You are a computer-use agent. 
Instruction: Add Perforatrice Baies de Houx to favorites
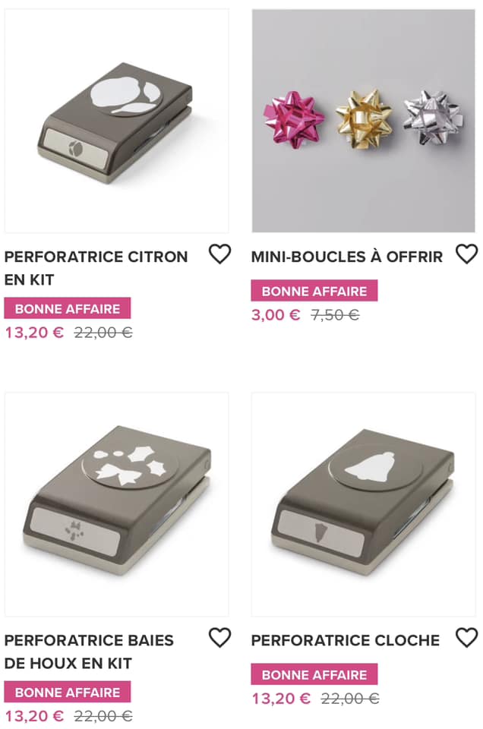tap(219, 638)
